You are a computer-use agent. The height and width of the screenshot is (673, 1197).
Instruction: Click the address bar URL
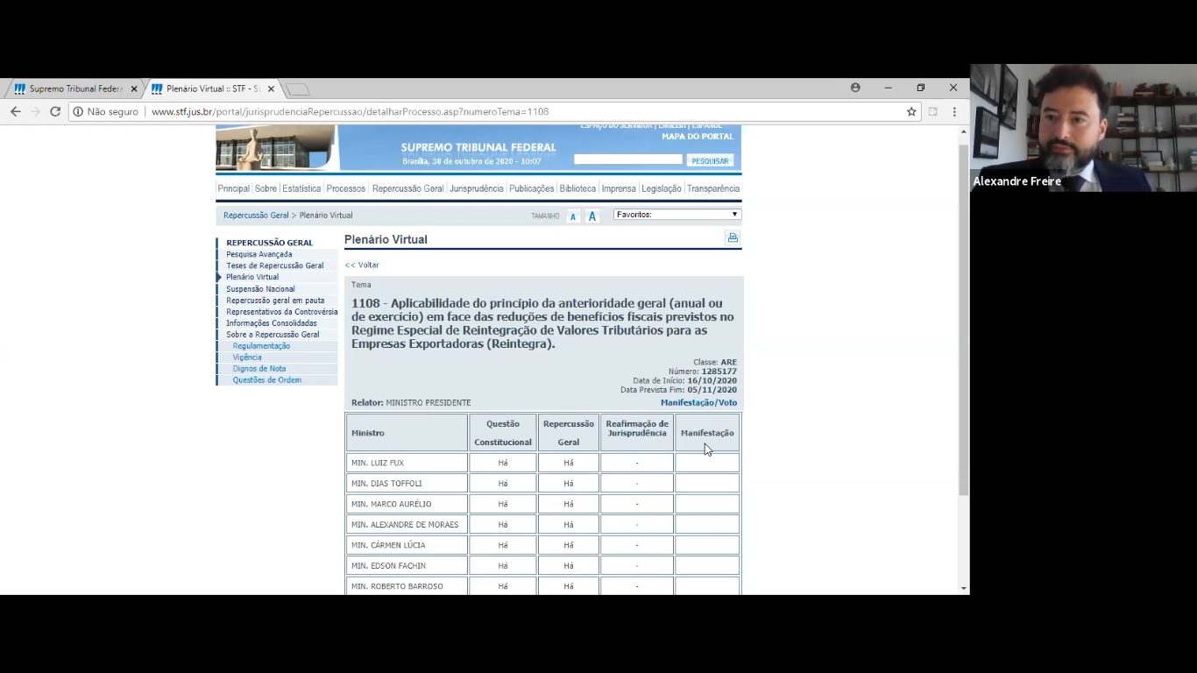(351, 112)
